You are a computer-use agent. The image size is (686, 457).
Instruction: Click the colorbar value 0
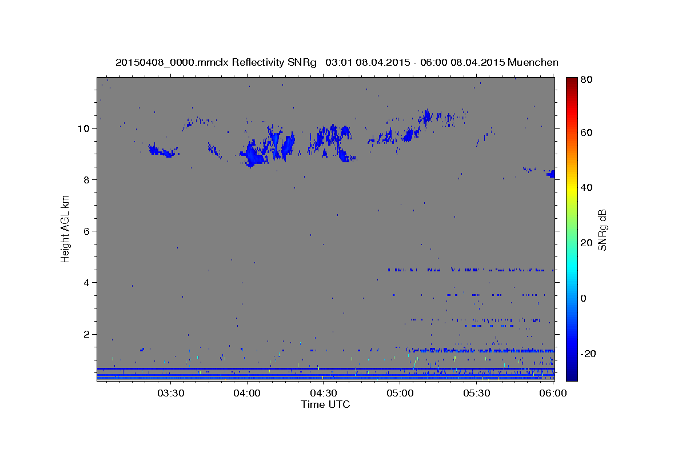point(584,298)
